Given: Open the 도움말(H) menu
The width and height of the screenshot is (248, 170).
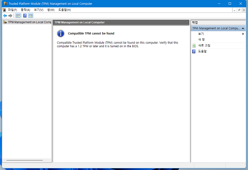Looking at the screenshot, I should point(64,10).
